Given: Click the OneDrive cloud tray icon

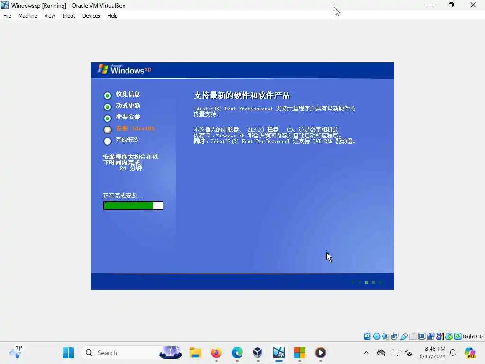Looking at the screenshot, I should click(x=381, y=353).
